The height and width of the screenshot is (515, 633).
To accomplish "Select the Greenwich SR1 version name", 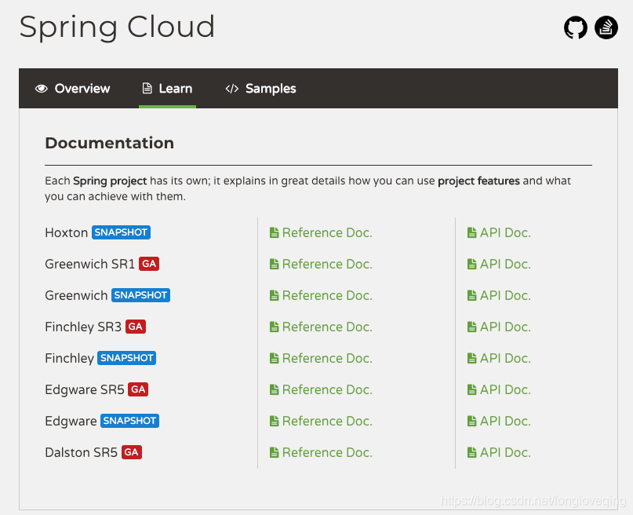I will [89, 264].
